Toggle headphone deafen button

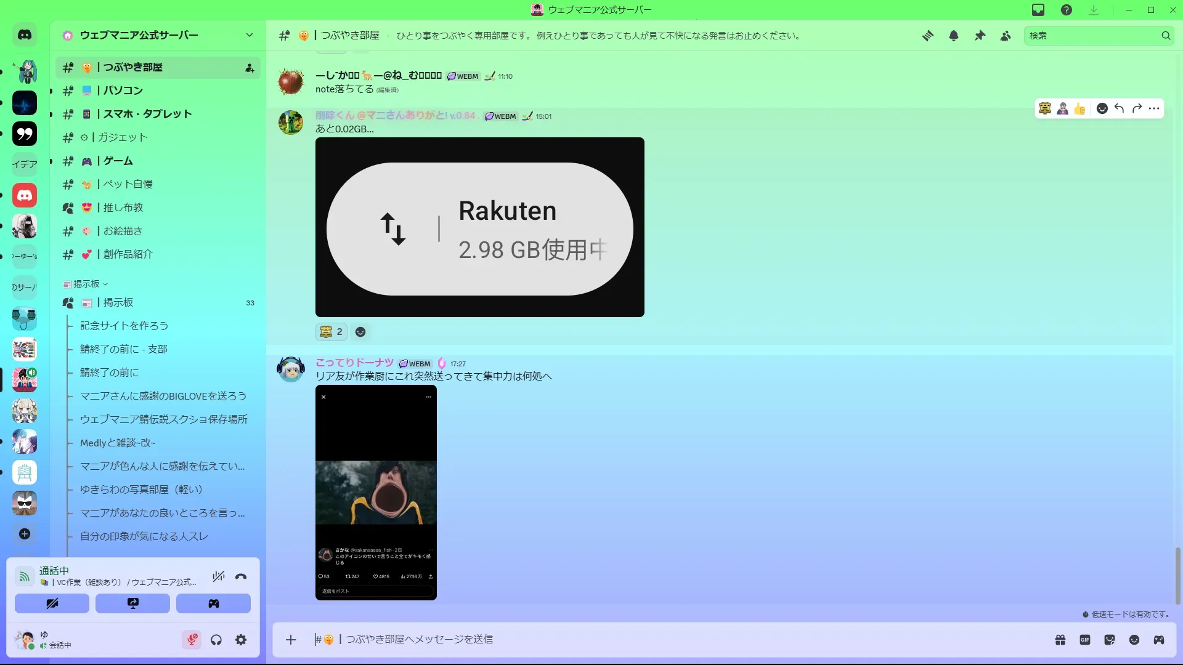click(216, 640)
